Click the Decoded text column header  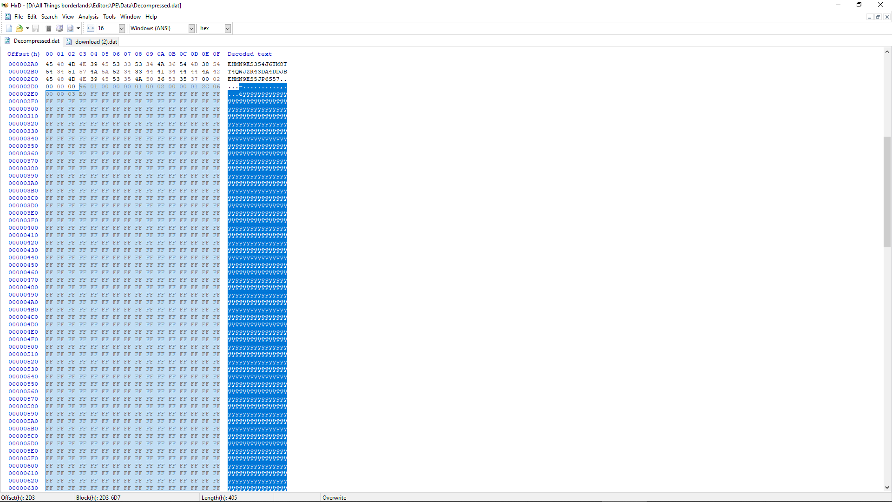250,54
